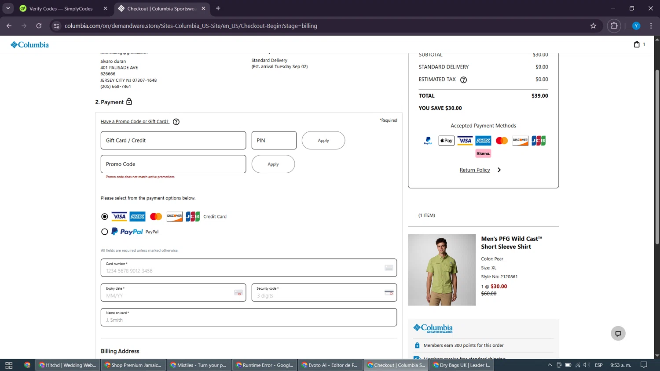660x371 pixels.
Task: Open the browser extensions puzzle icon
Action: [x=614, y=26]
